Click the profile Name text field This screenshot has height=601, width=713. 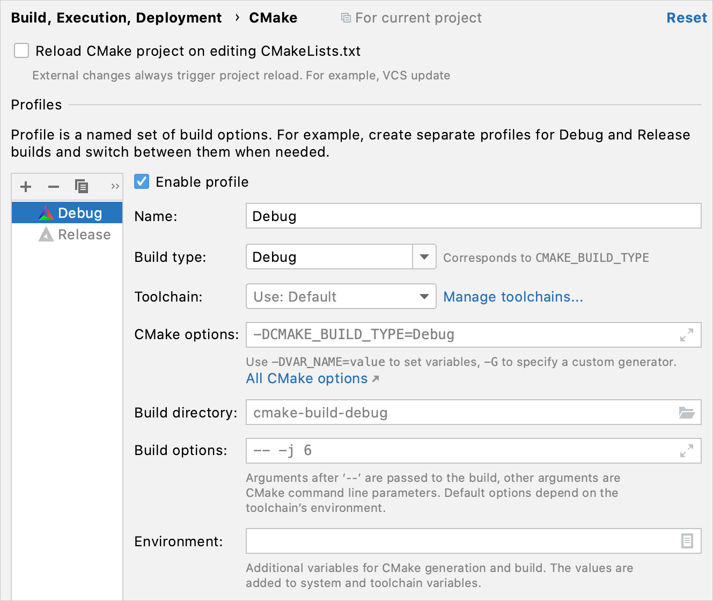[473, 216]
